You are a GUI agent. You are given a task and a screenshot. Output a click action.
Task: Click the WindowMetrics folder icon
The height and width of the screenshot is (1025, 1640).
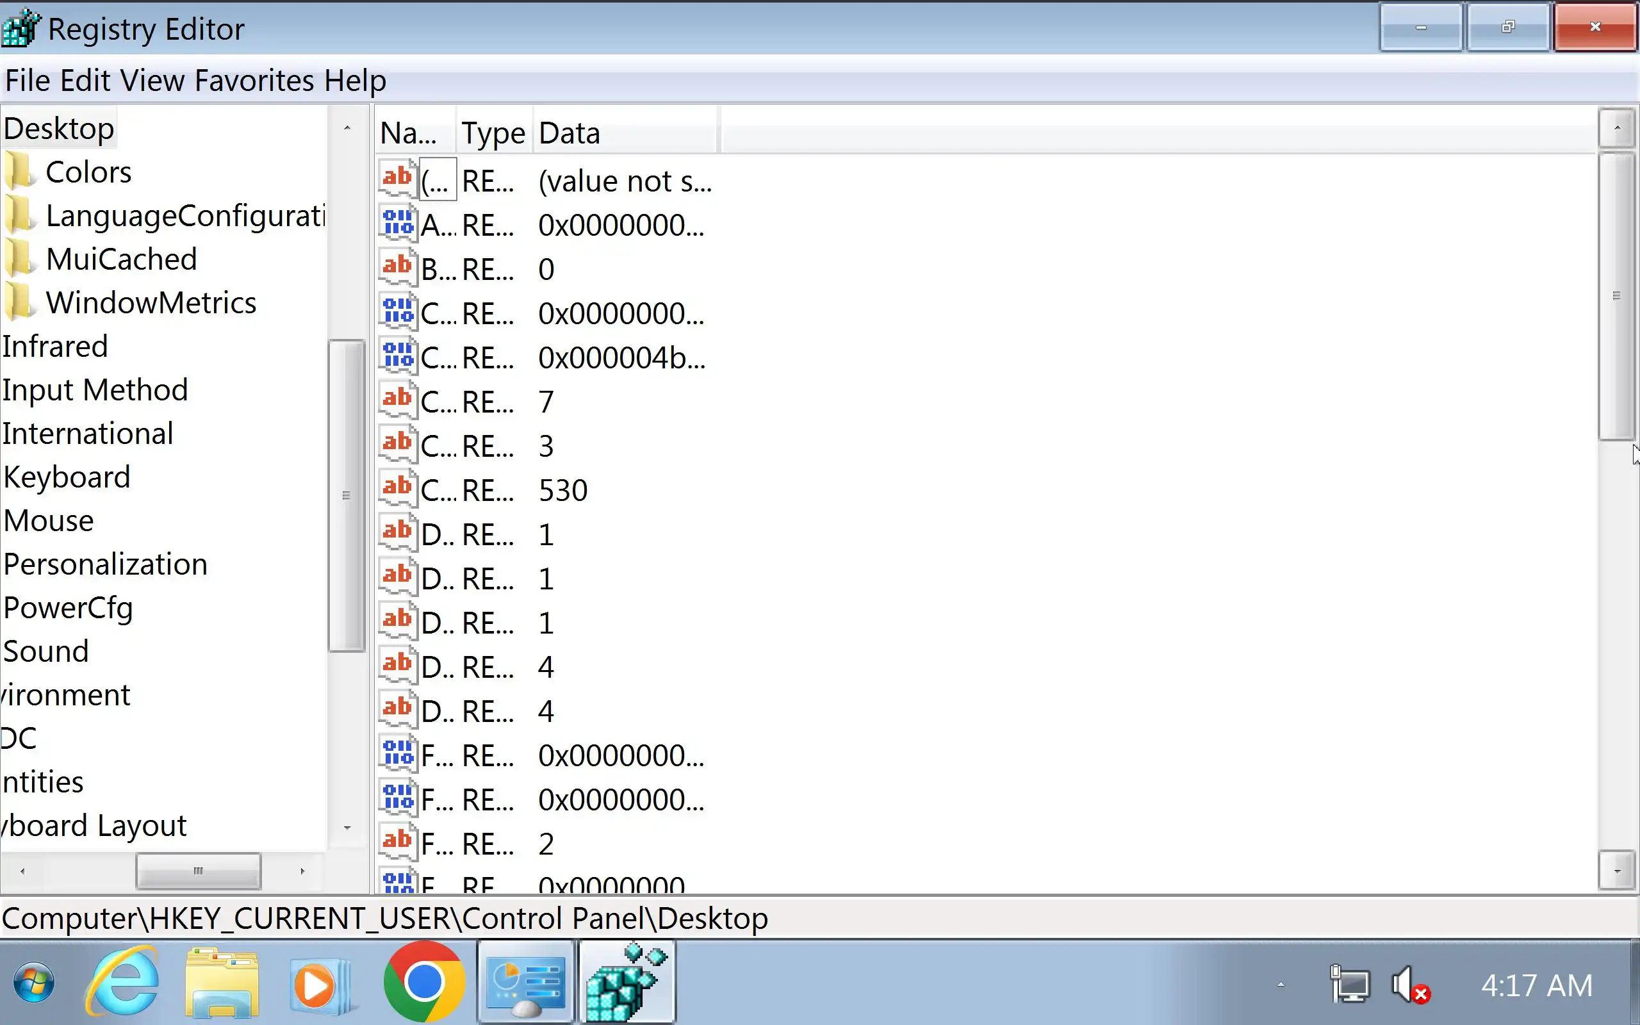[x=19, y=303]
